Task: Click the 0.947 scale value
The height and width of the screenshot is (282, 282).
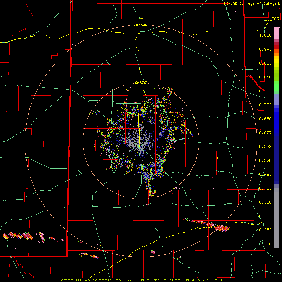Action: 265,49
